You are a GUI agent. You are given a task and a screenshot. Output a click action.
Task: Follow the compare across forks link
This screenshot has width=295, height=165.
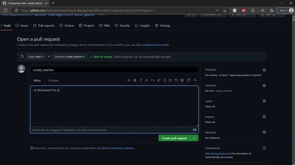(x=155, y=45)
